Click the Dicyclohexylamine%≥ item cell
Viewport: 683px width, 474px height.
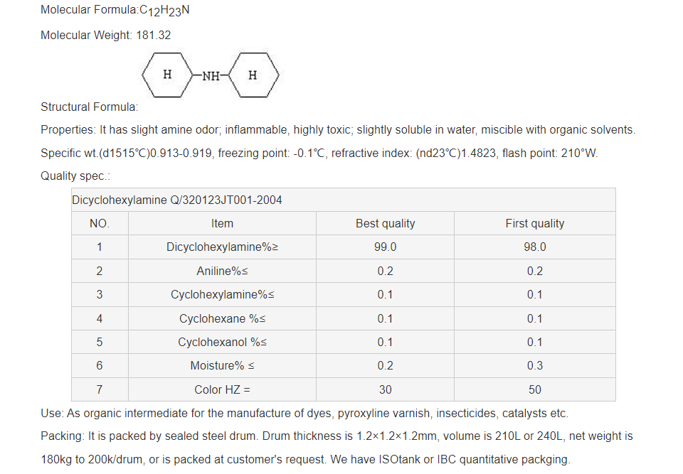222,247
